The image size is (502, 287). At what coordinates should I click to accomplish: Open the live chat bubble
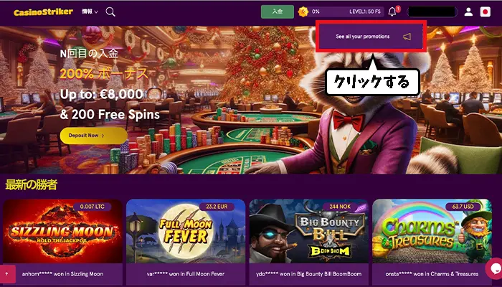[x=494, y=268]
